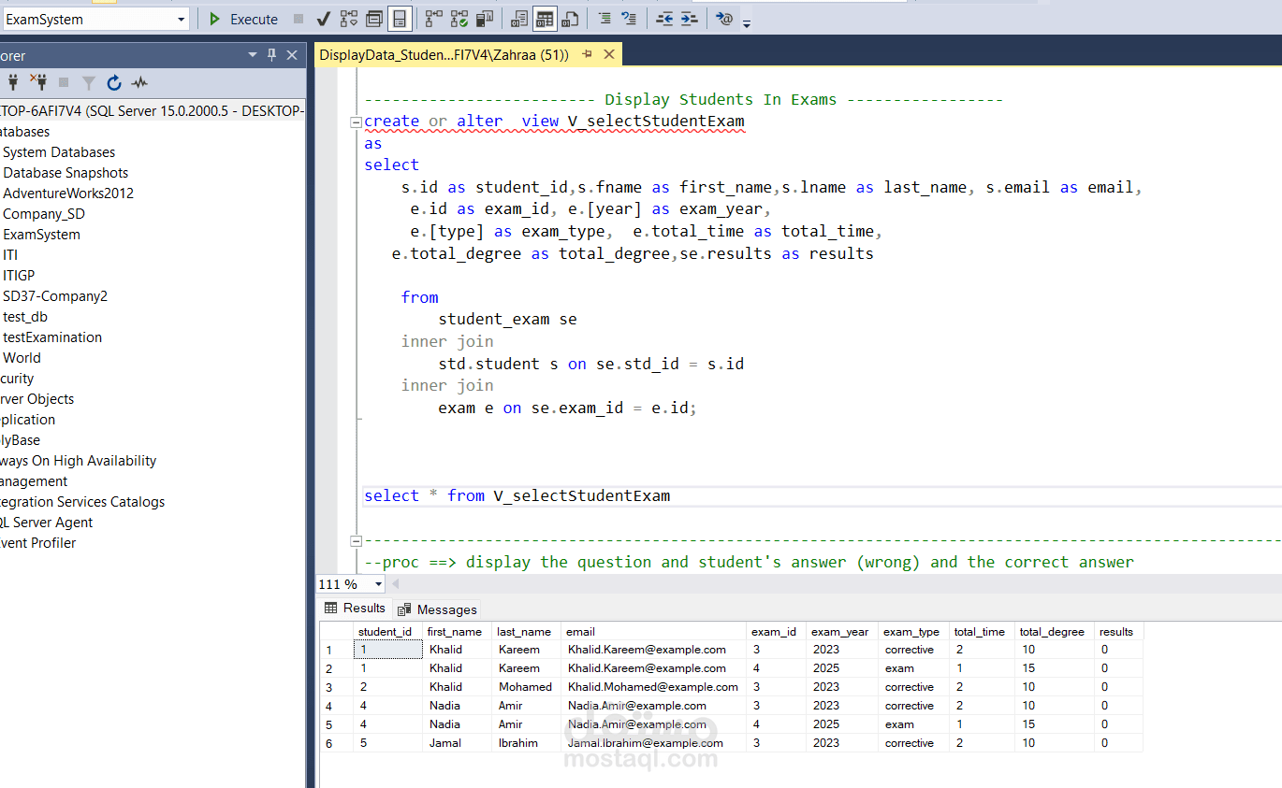Click the Object Explorer Stop icon
1282x788 pixels.
64,82
